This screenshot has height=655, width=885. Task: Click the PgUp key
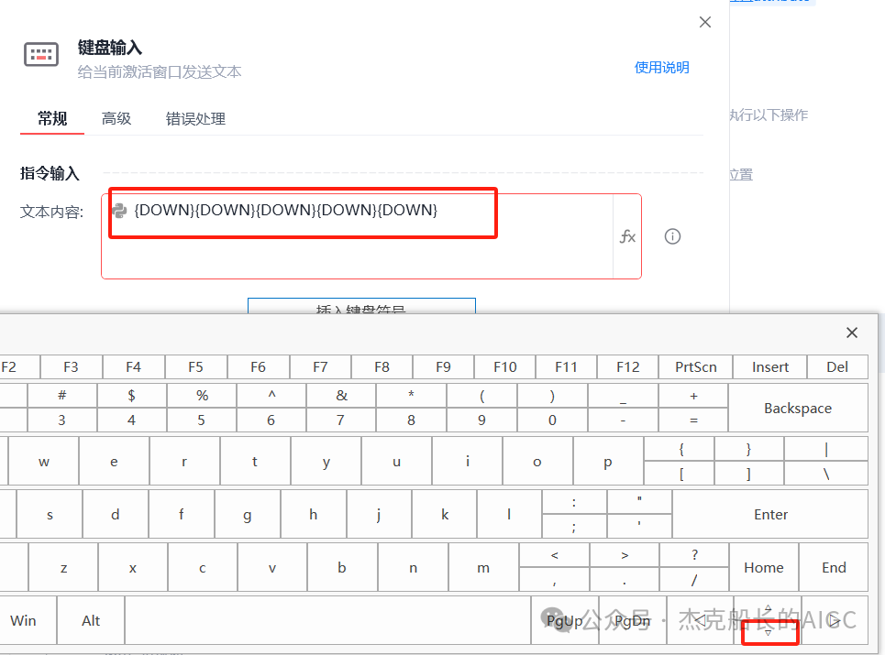click(565, 620)
